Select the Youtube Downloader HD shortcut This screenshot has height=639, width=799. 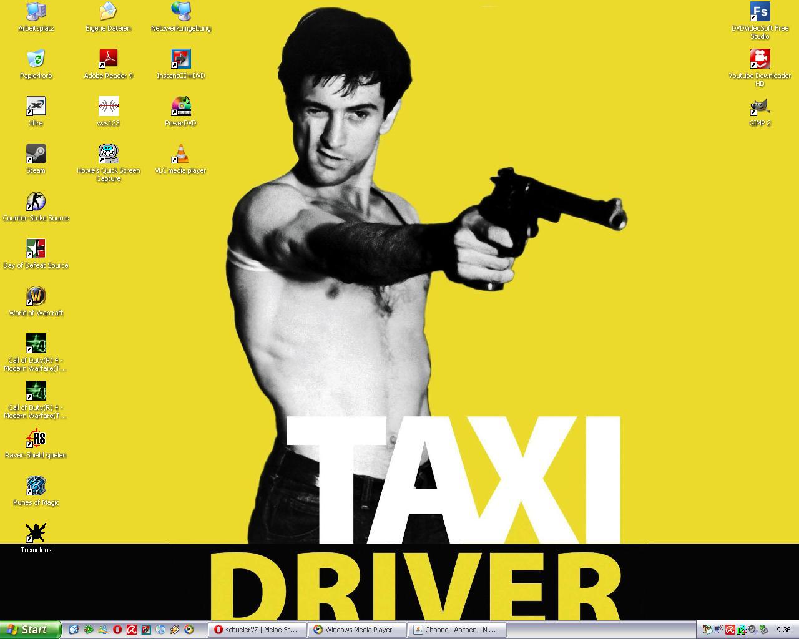click(760, 67)
